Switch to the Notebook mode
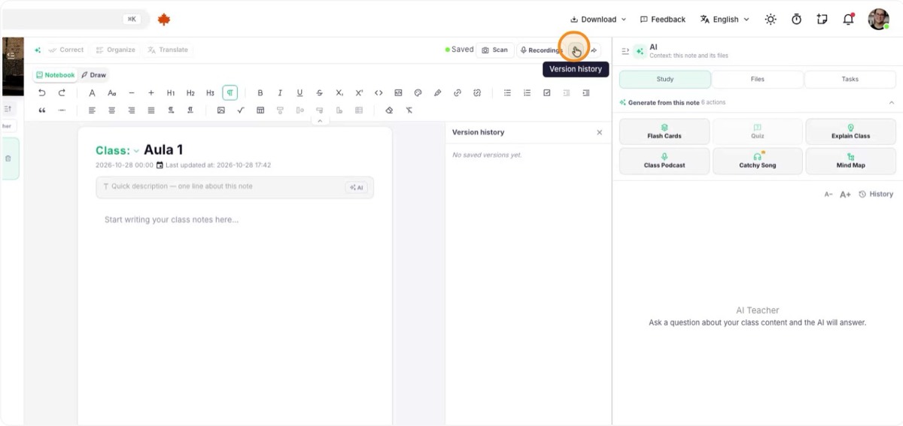Image resolution: width=903 pixels, height=426 pixels. (x=56, y=75)
